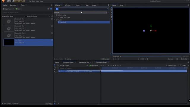Open Composite Shot 3 properties gear
The height and width of the screenshot is (107, 190).
[52, 33]
